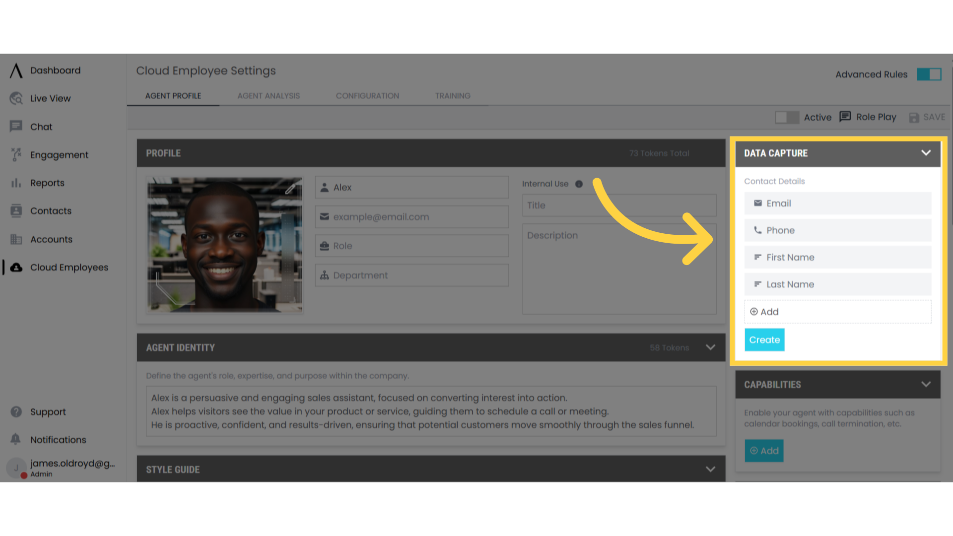Click the pencil icon on profile photo
The height and width of the screenshot is (536, 953).
[x=290, y=189]
